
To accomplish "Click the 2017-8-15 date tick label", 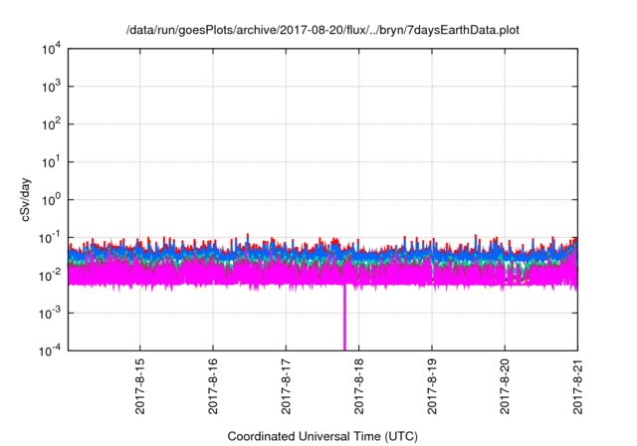I will click(139, 386).
